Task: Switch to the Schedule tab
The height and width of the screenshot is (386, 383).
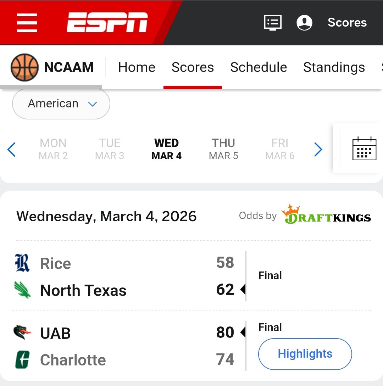Action: (x=259, y=67)
